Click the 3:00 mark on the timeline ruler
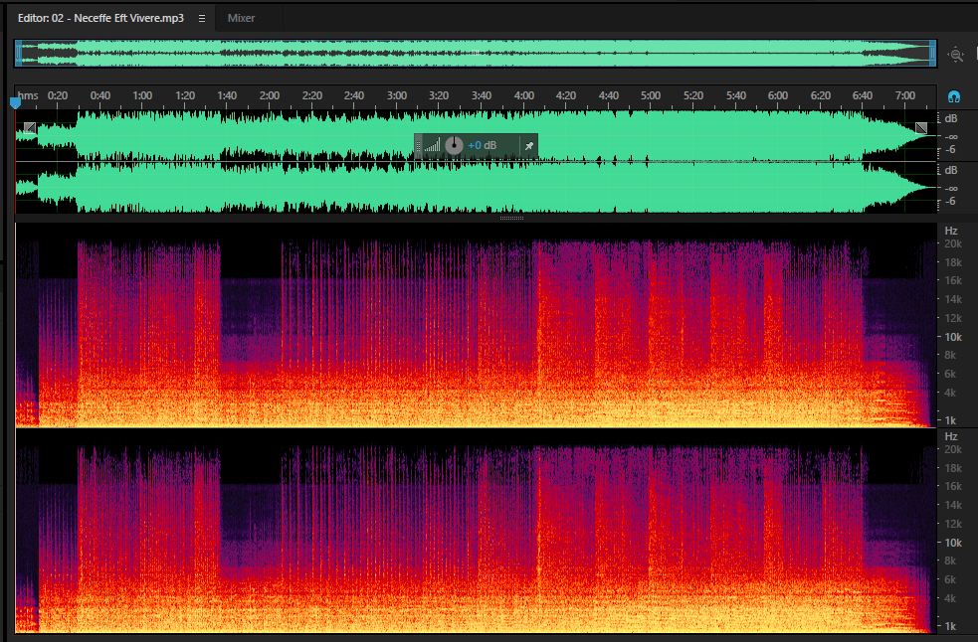This screenshot has height=642, width=978. pos(397,95)
